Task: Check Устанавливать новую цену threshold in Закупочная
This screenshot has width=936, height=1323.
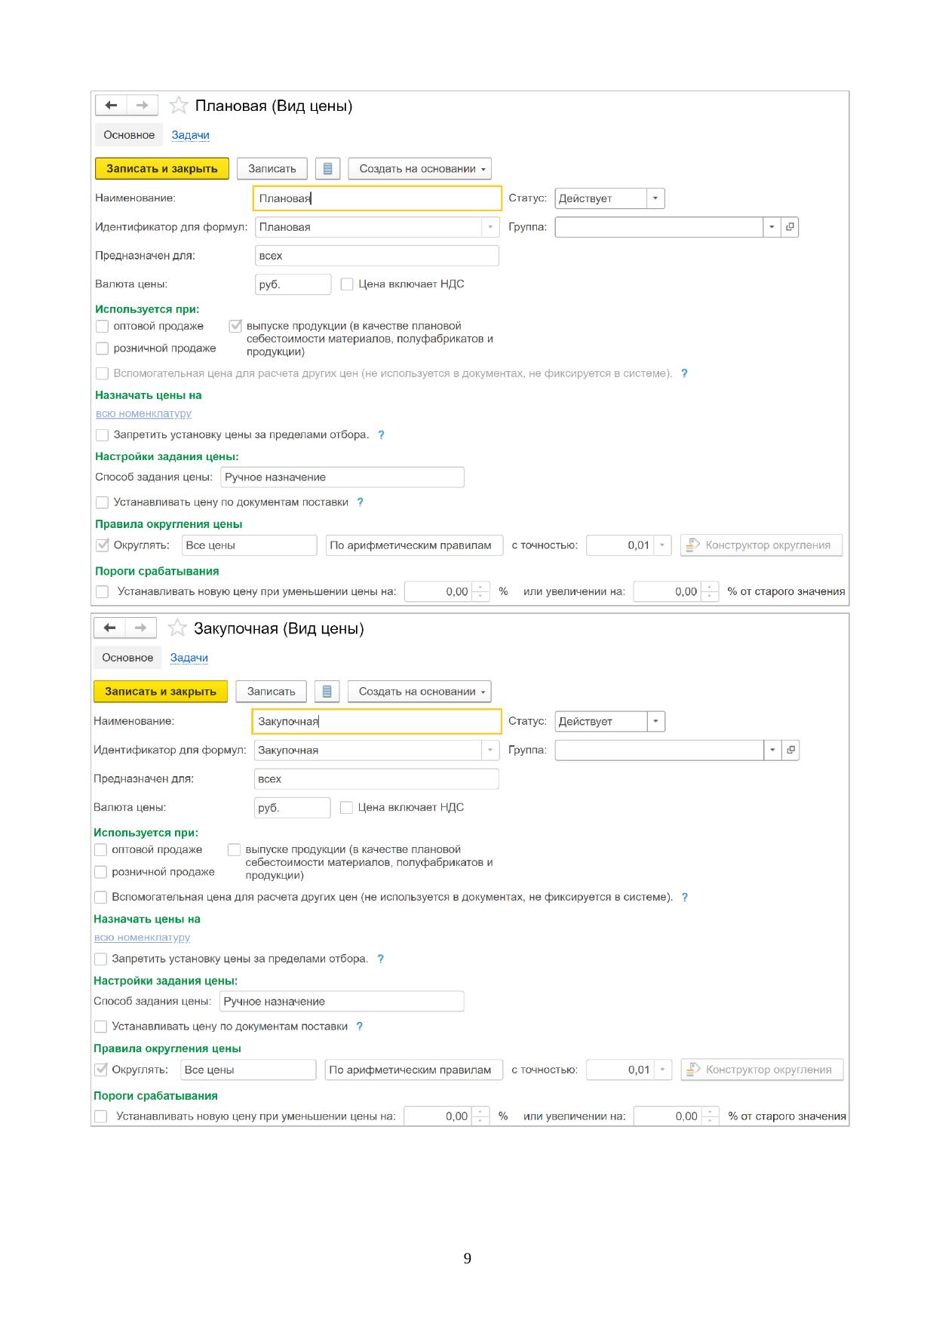Action: [x=100, y=1116]
